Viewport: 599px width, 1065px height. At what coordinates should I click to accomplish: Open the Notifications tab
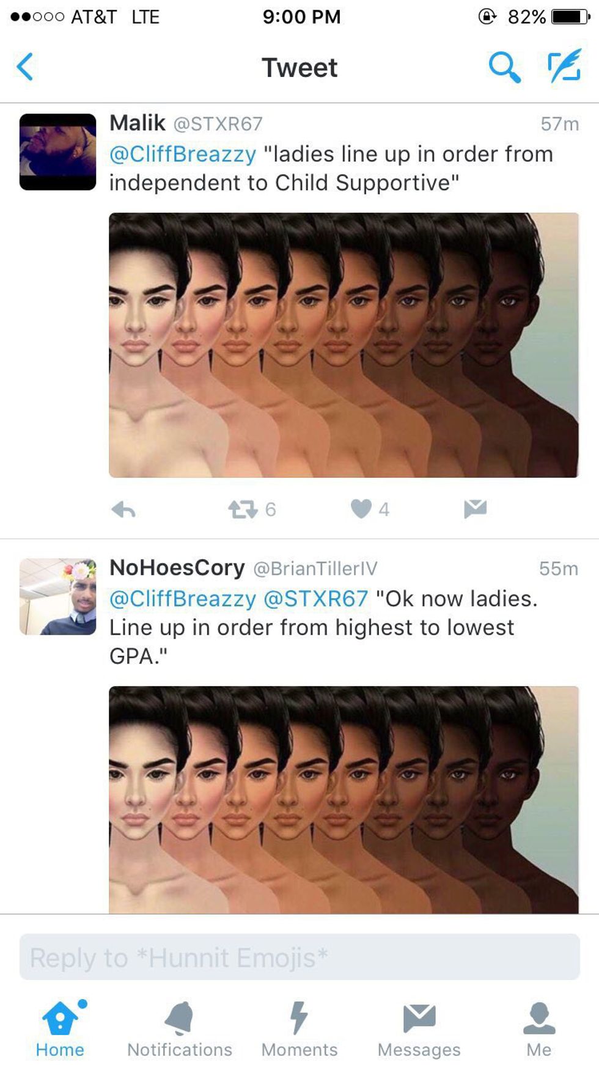(x=180, y=1029)
